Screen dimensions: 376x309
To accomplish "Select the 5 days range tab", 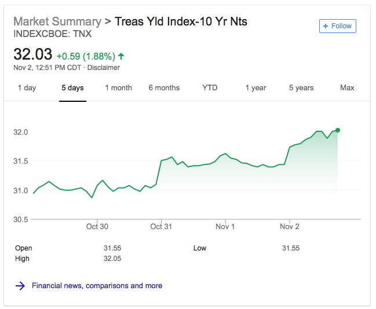I will pyautogui.click(x=72, y=88).
